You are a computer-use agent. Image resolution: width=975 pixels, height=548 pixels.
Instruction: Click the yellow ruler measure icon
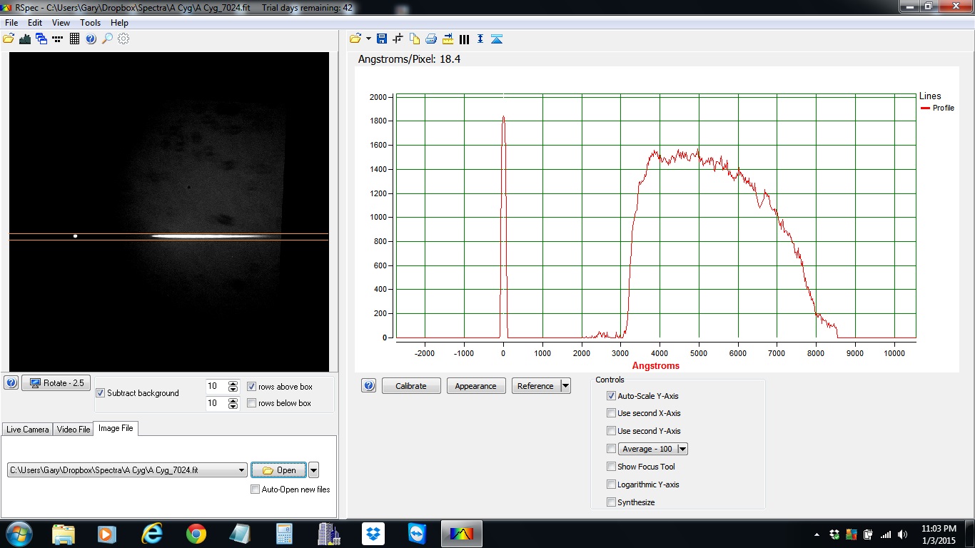pyautogui.click(x=448, y=39)
